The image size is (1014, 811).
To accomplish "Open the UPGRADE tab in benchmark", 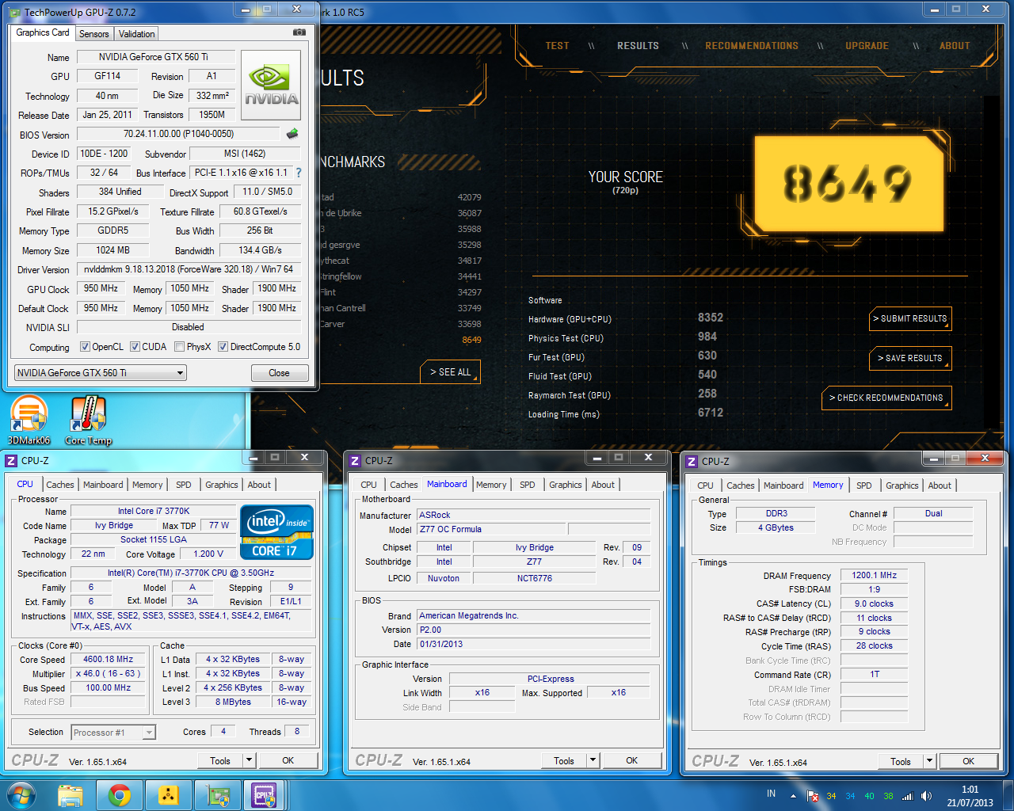I will click(867, 46).
